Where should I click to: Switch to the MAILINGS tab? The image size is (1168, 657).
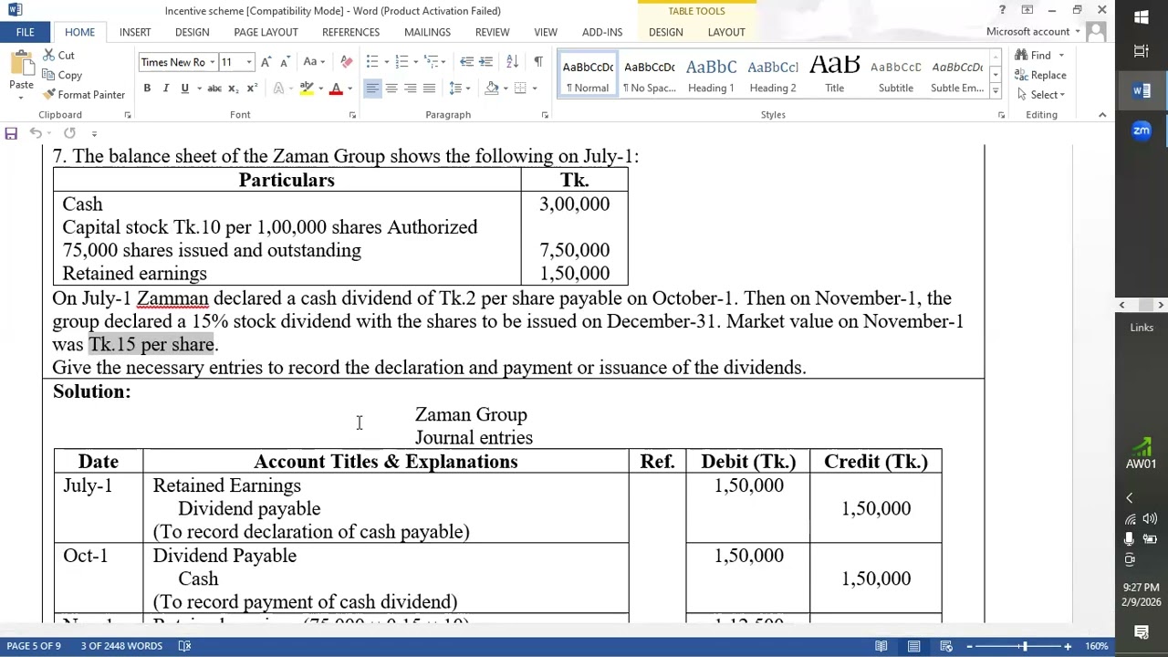[427, 32]
